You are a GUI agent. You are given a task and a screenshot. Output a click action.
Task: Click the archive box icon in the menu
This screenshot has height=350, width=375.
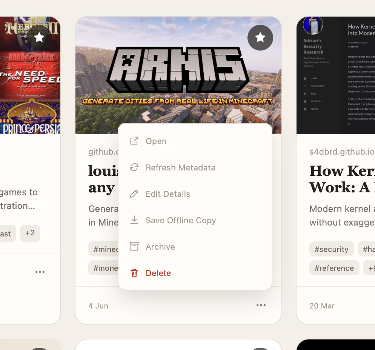[x=134, y=247]
